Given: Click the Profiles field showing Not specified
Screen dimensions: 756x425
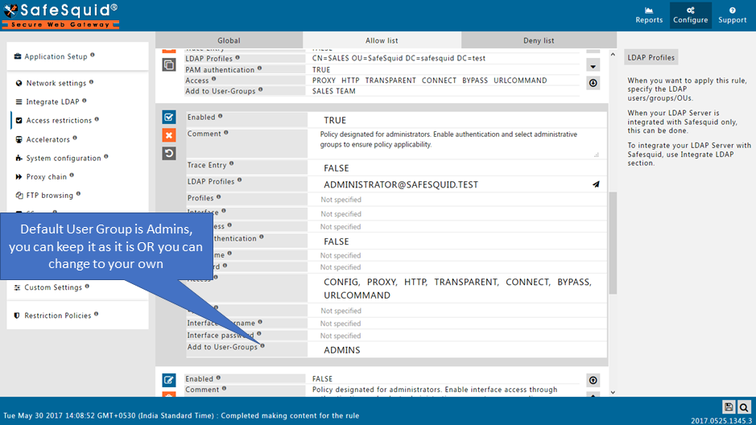Looking at the screenshot, I should [457, 200].
